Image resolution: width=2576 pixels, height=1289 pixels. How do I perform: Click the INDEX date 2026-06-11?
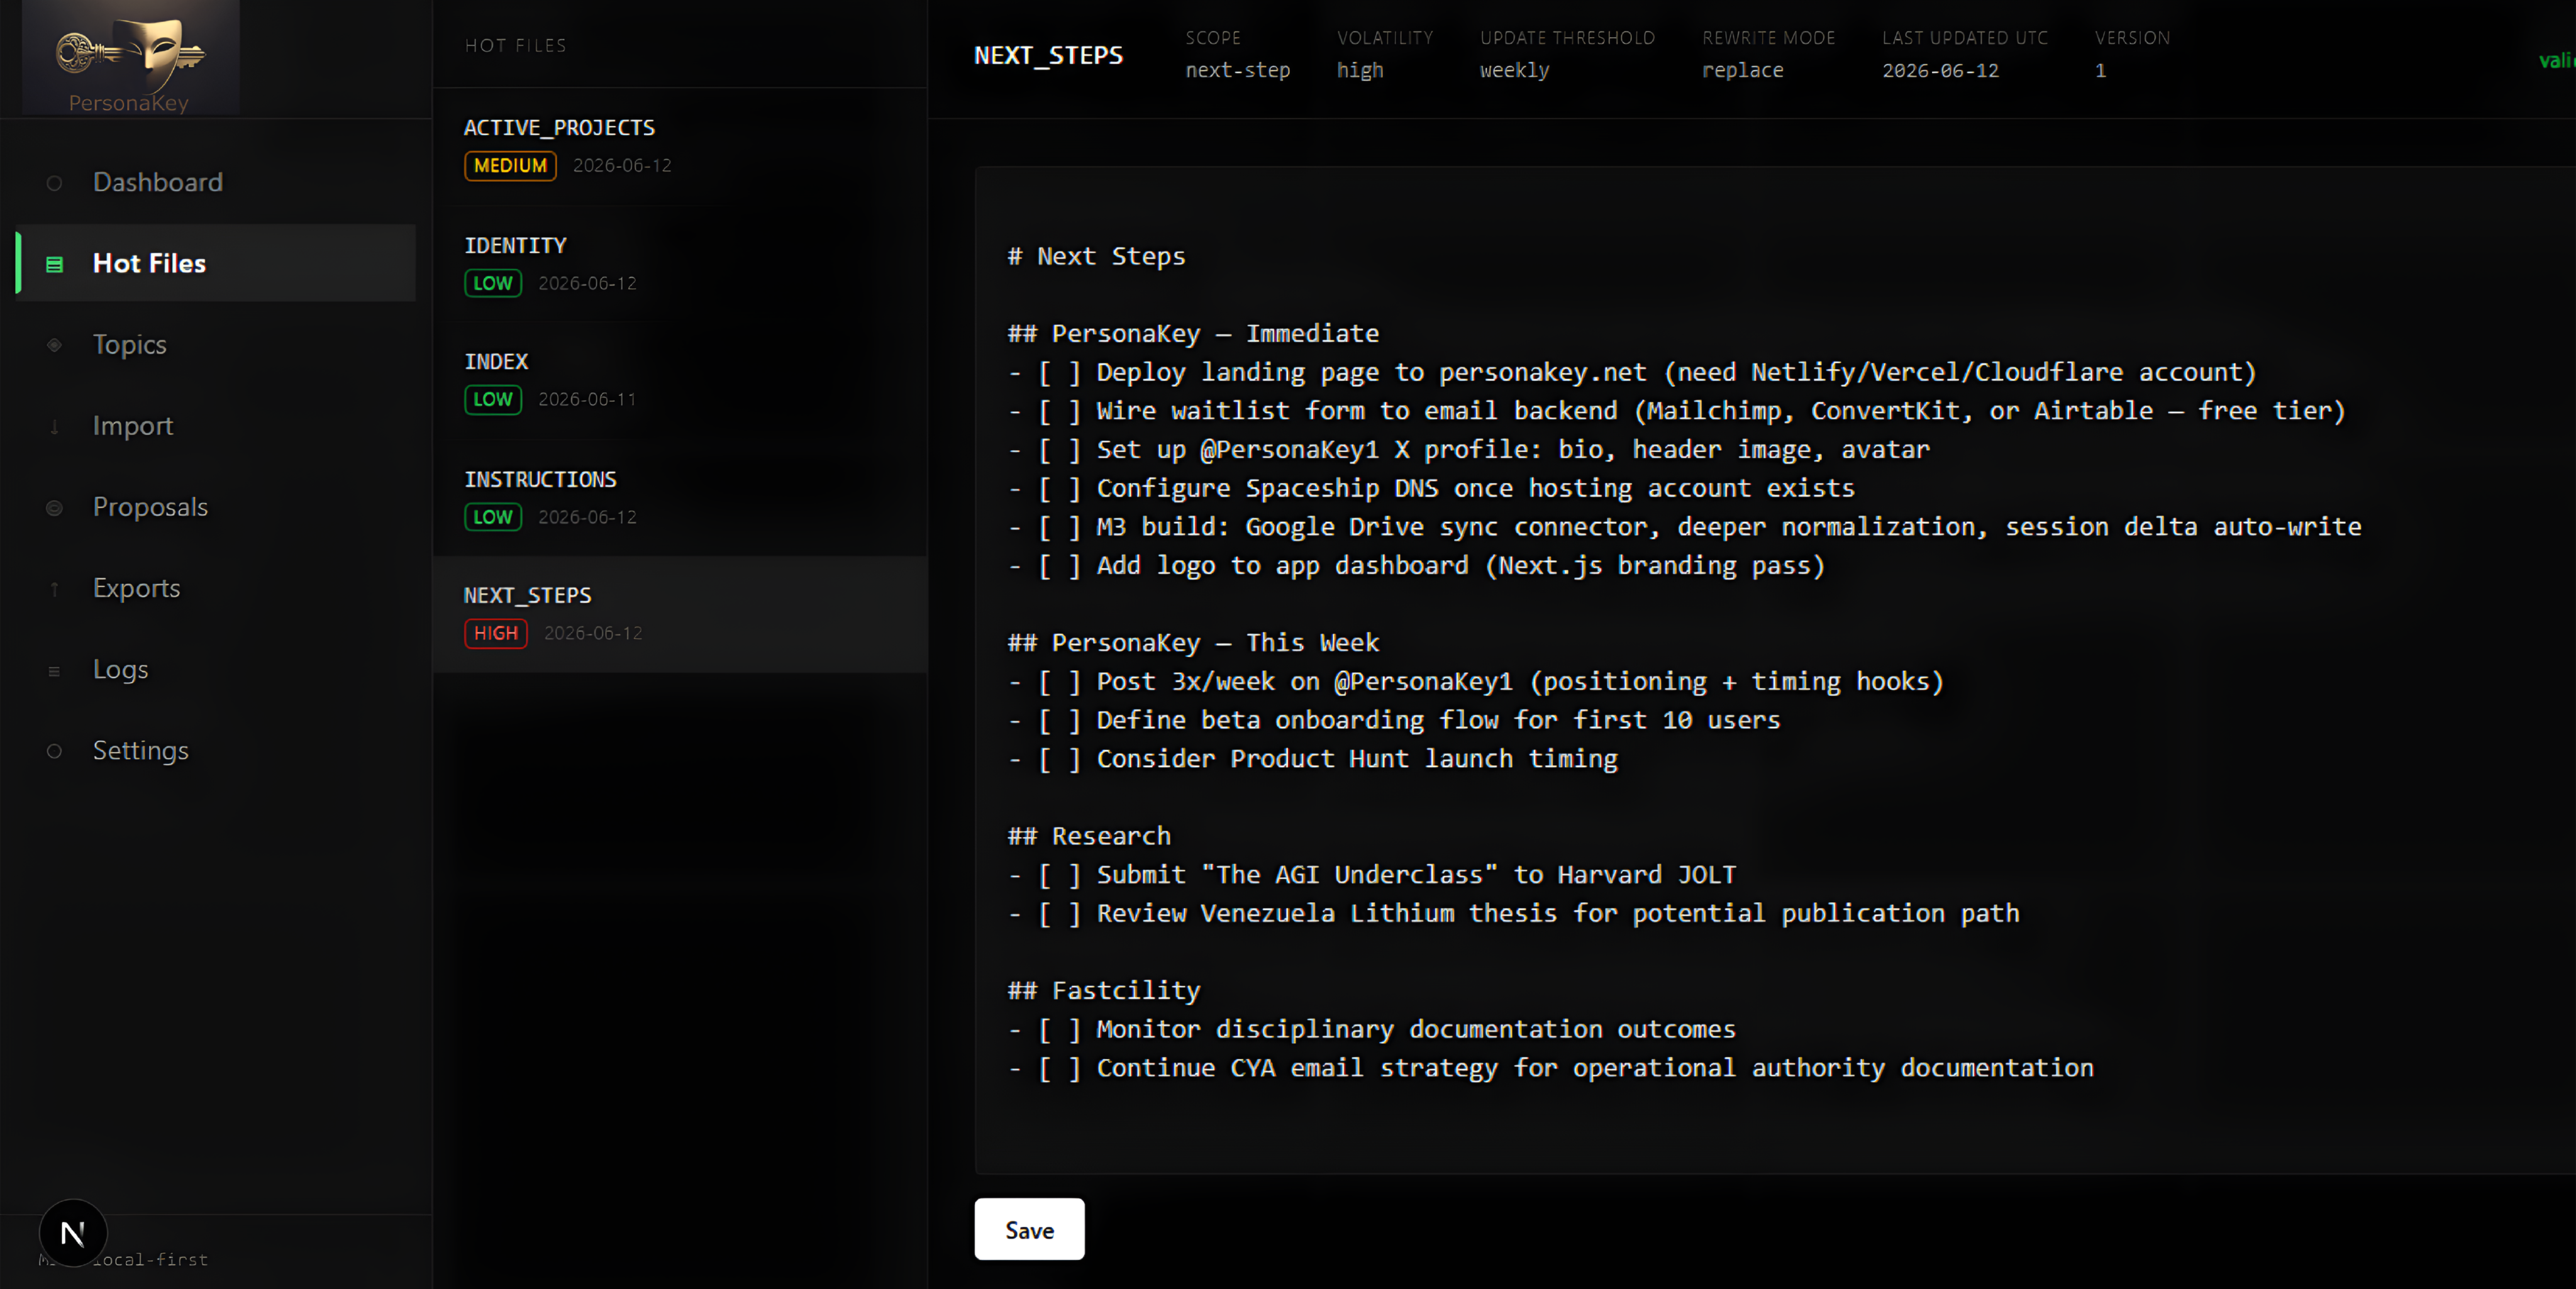587,399
